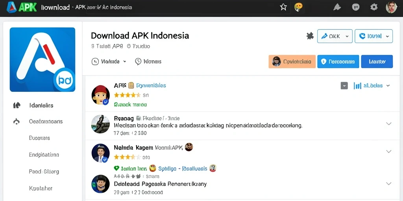The height and width of the screenshot is (201, 403).
Task: Click the blue Perceorain button
Action: point(338,62)
